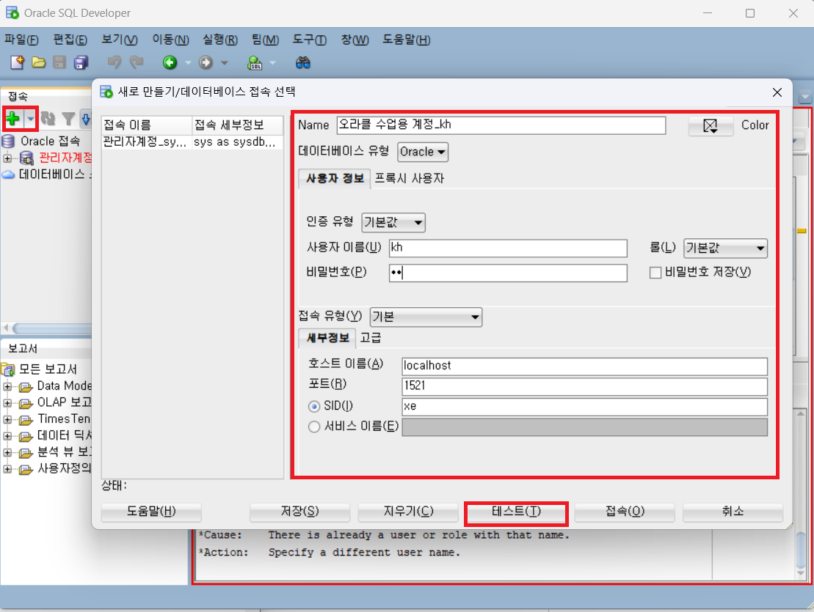Click the Redo arrow toolbar icon
814x612 pixels.
(x=136, y=63)
